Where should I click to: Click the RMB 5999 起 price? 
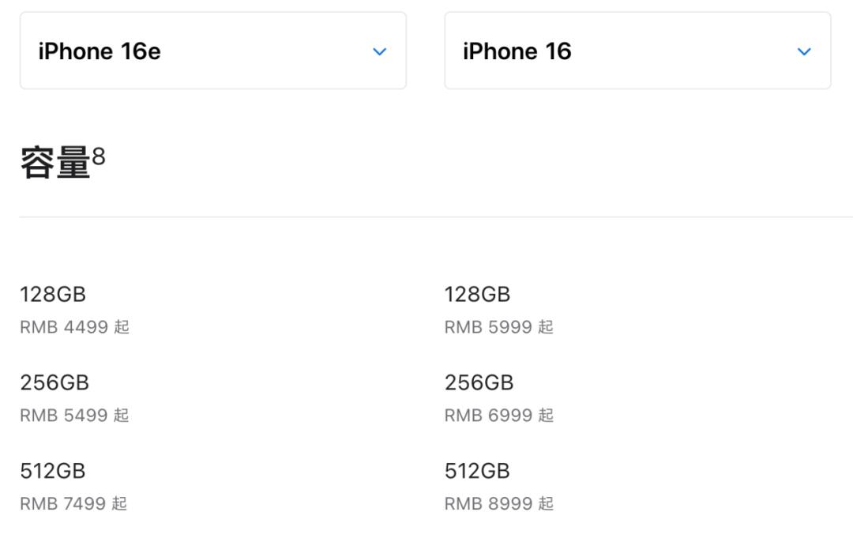pyautogui.click(x=498, y=327)
